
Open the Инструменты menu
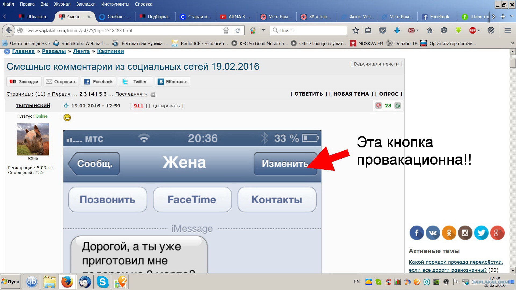pyautogui.click(x=115, y=4)
